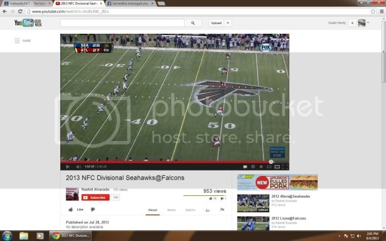
Task: Reload the current page
Action: pyautogui.click(x=20, y=11)
